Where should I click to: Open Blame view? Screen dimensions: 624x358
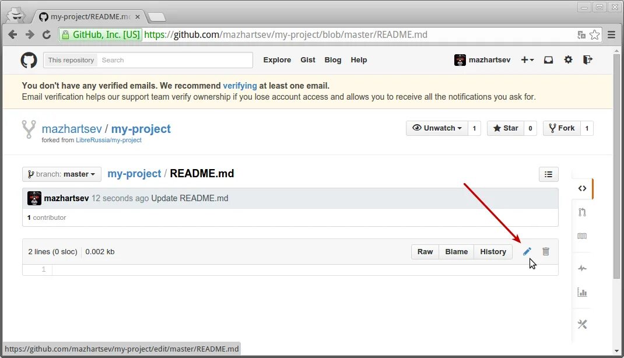click(x=457, y=251)
